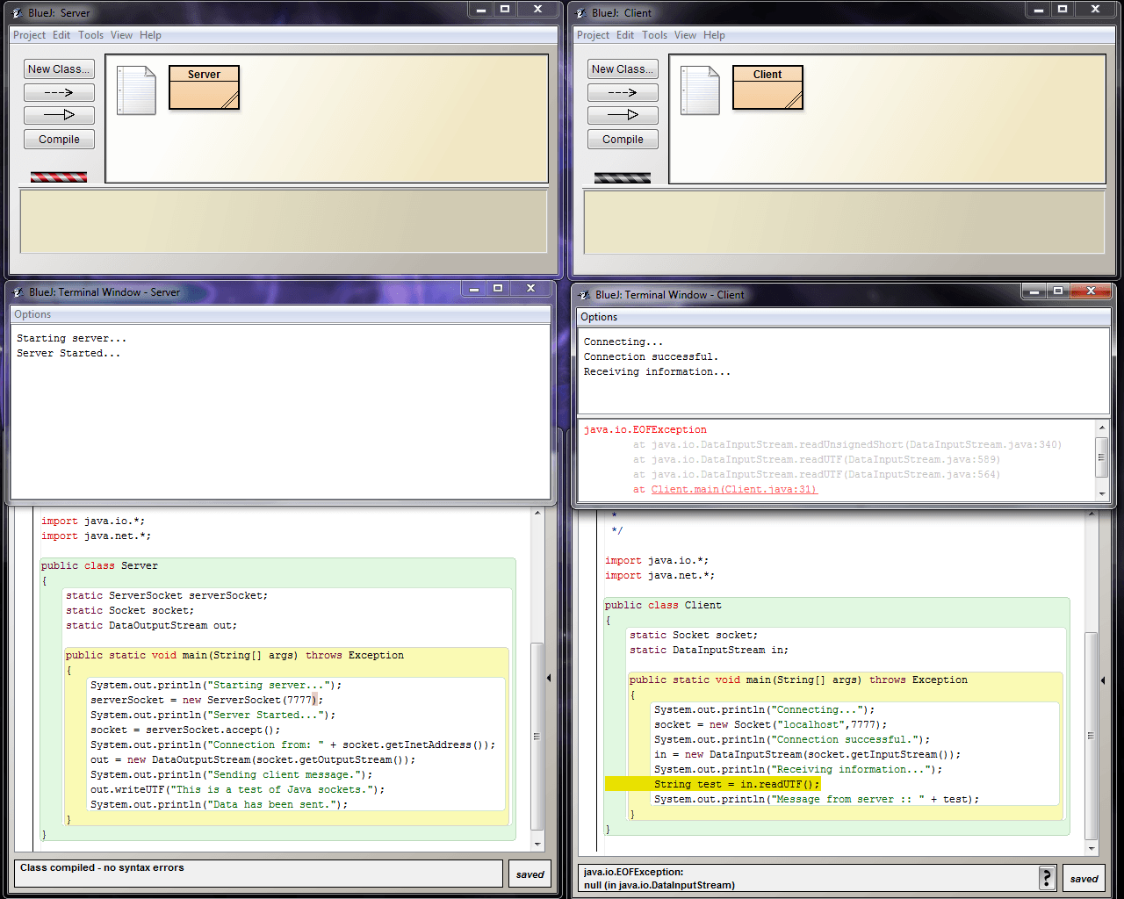The image size is (1124, 899).
Task: Click the README document icon in Server window
Action: (136, 90)
